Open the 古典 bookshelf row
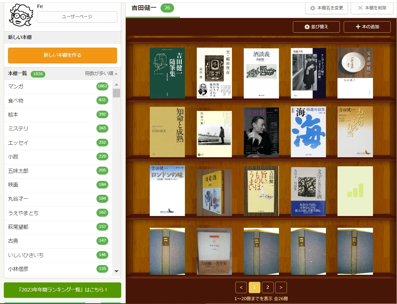This screenshot has width=397, height=304. coord(58,241)
